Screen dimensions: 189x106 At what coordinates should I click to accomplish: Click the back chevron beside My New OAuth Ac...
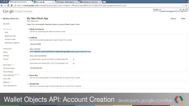tap(2, 19)
